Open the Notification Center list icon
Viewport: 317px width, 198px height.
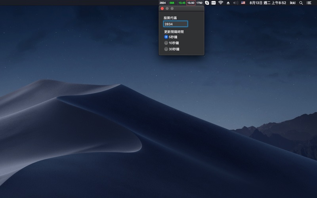[309, 3]
